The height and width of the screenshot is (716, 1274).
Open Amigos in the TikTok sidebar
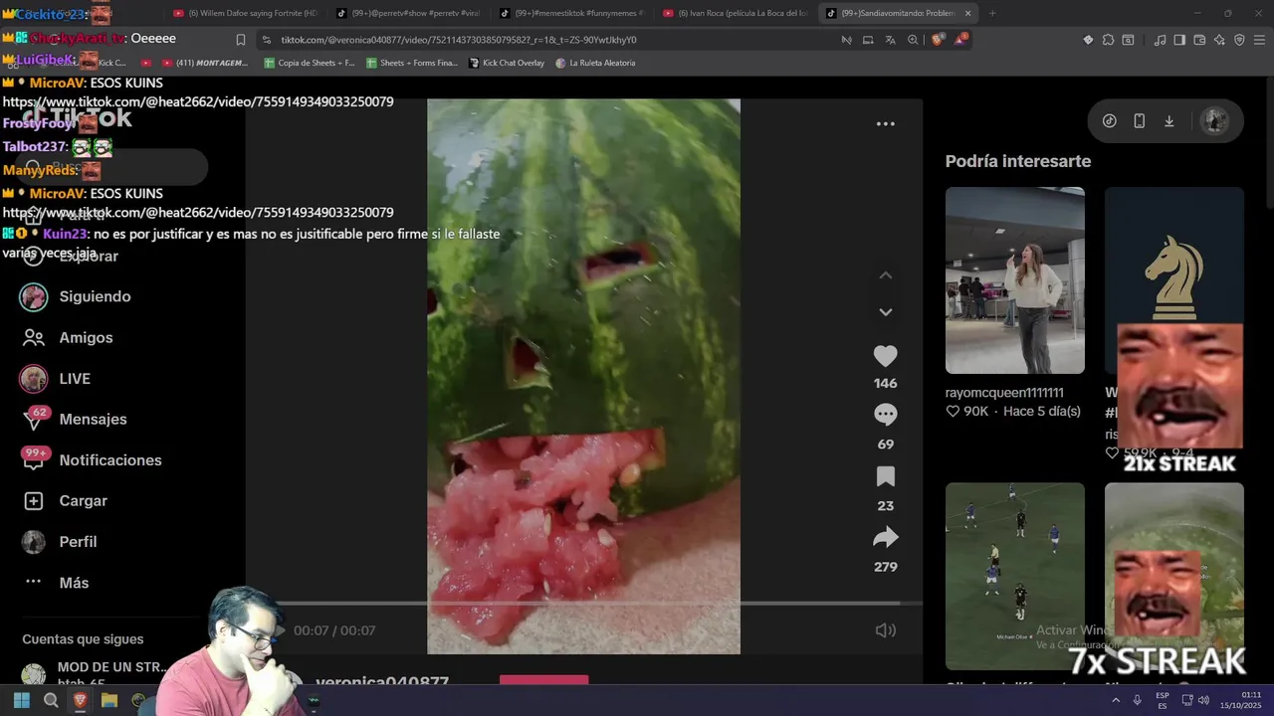pos(86,337)
